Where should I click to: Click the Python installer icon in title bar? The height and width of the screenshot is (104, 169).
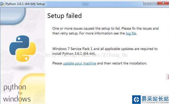pos(2,4)
